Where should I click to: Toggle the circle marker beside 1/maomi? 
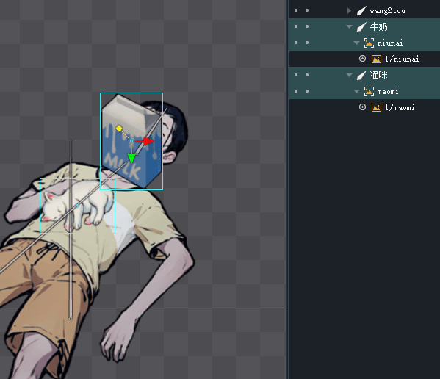[x=362, y=107]
